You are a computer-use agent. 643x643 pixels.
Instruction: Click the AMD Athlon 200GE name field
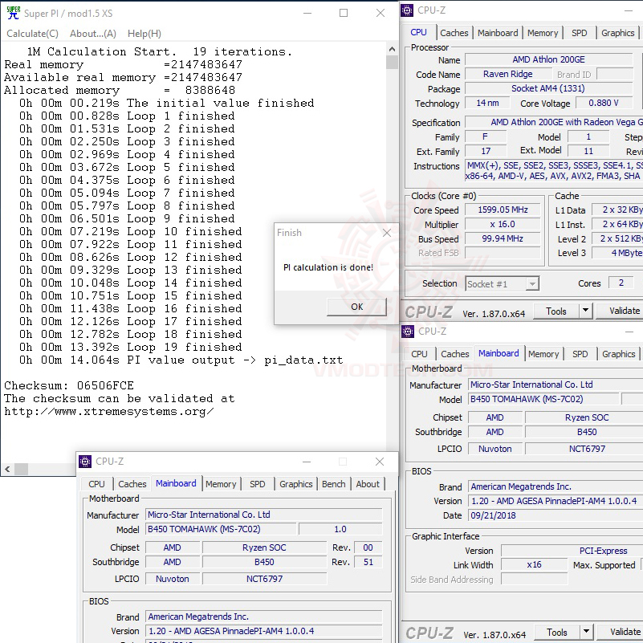548,59
